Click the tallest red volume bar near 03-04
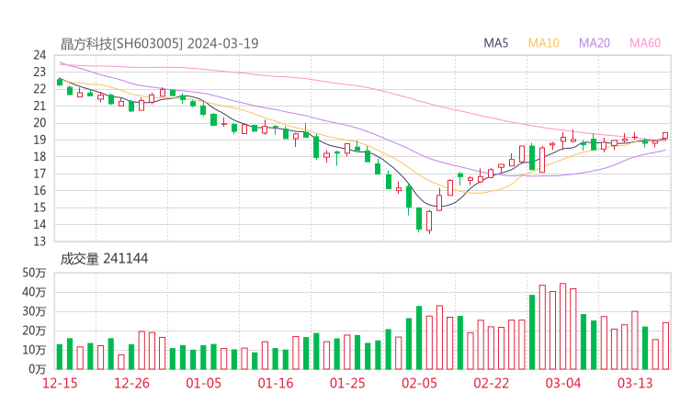Viewport: 680px width, 404px height. (563, 326)
